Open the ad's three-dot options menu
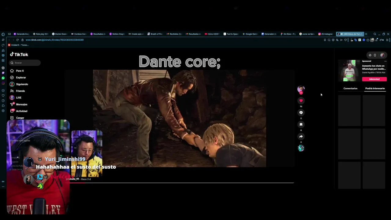Viewport: 391px width, 220px height. tap(385, 61)
